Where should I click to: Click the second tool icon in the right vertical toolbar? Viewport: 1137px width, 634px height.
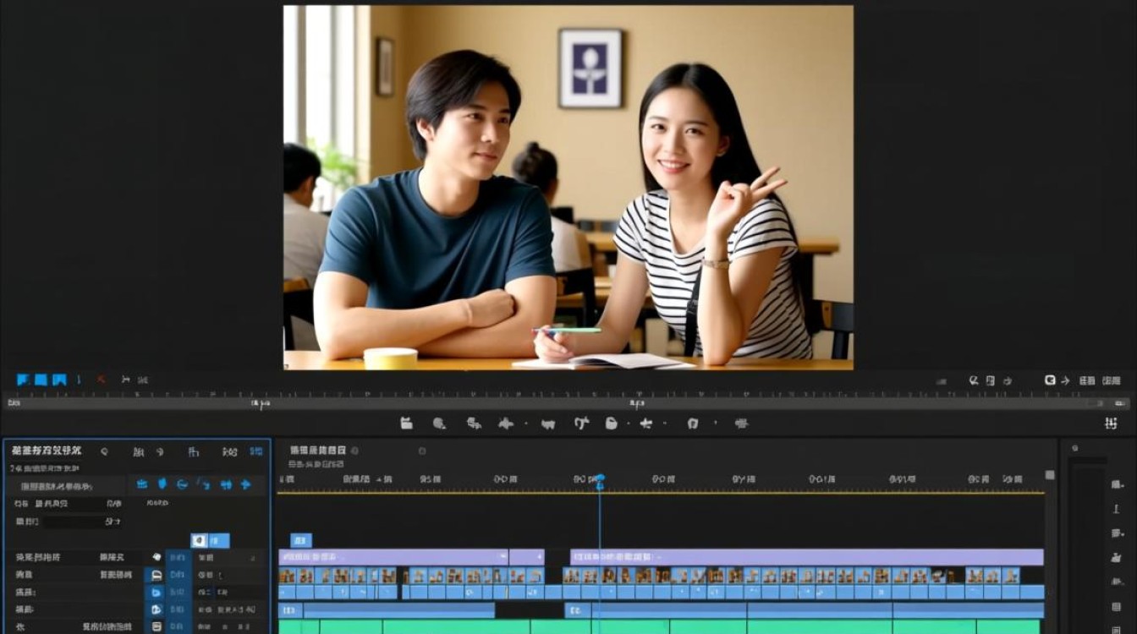(x=1118, y=509)
